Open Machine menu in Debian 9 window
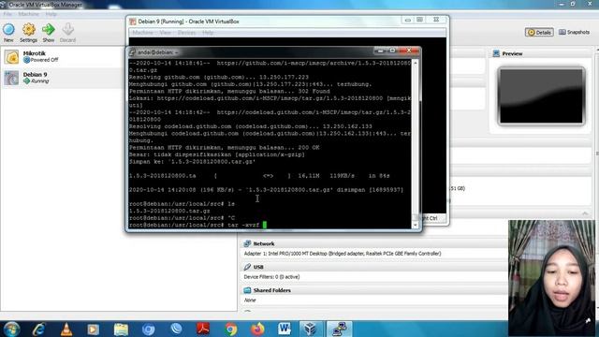The height and width of the screenshot is (337, 599). tap(143, 33)
